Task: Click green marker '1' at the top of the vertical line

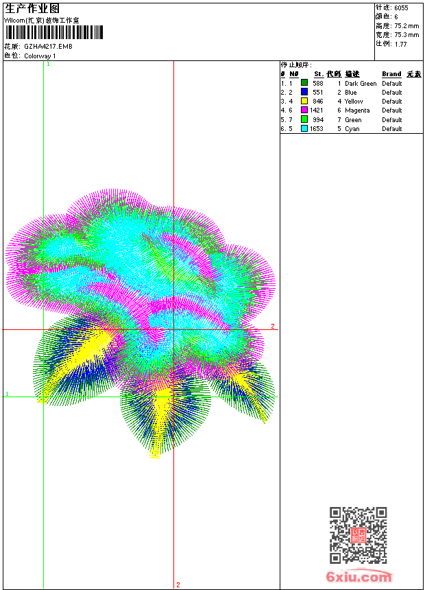Action: [48, 64]
